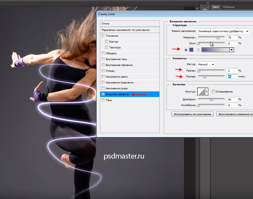Screen dimensions: 253x199
Task: Toggle the Тень effect checkbox
Action: [103, 100]
